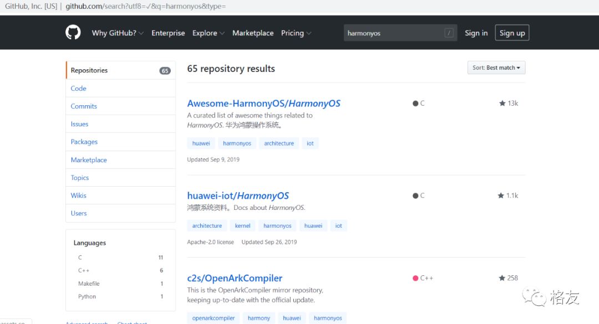599x324 pixels.
Task: Click huawei tag under OpenArkCompiler
Action: click(x=292, y=318)
